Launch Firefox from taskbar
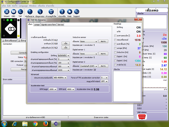The image size is (169, 127). pyautogui.click(x=46, y=124)
